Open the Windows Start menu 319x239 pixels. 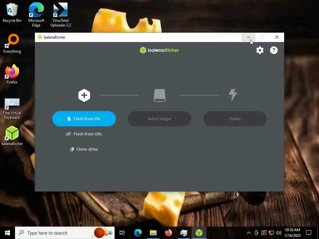[7, 233]
